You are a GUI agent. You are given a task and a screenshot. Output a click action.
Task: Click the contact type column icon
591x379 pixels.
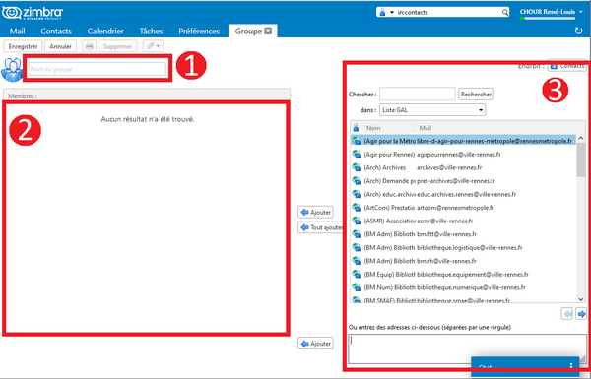(x=356, y=128)
